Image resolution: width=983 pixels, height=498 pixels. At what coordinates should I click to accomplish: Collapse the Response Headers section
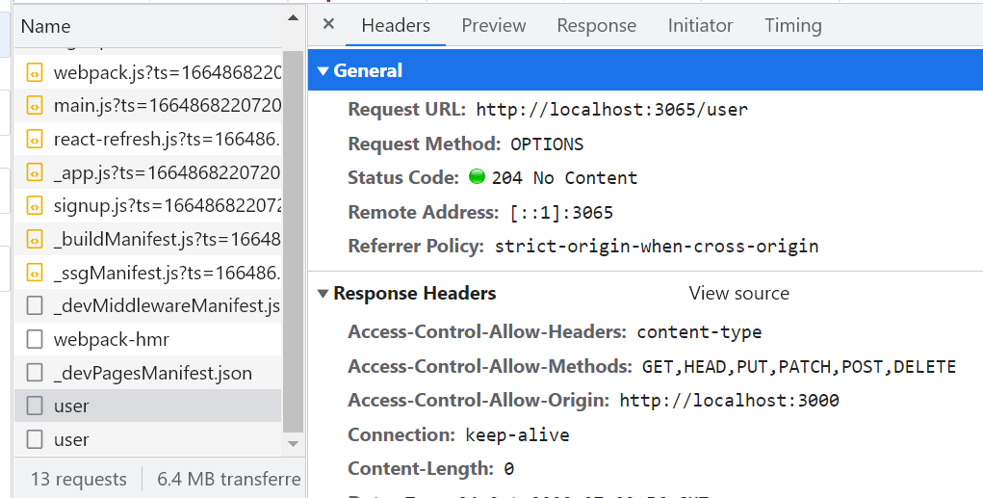pos(323,294)
